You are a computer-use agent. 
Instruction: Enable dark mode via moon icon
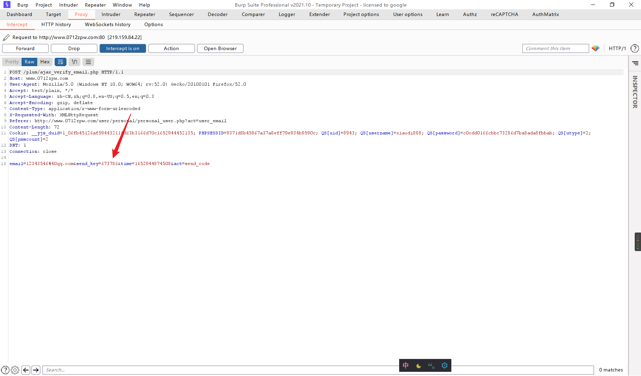[418, 366]
